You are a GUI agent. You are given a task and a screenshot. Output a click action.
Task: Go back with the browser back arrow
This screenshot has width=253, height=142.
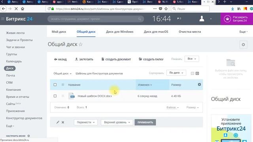coord(4,9)
